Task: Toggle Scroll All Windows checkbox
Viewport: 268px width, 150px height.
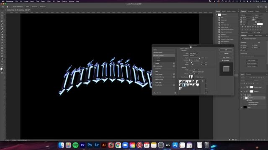Action: 12,7
